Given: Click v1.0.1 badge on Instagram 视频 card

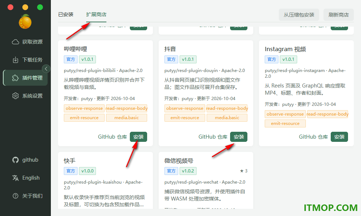Looking at the screenshot, I should coord(288,59).
